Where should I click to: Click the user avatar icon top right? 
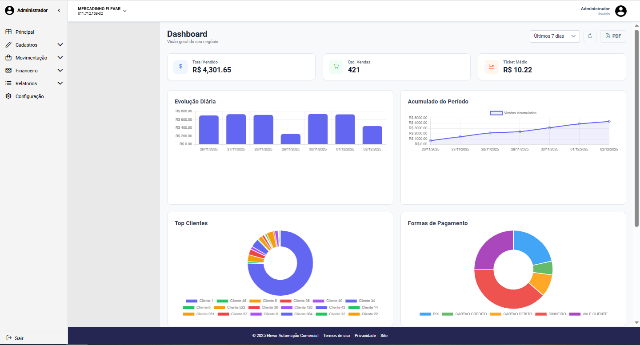[620, 11]
